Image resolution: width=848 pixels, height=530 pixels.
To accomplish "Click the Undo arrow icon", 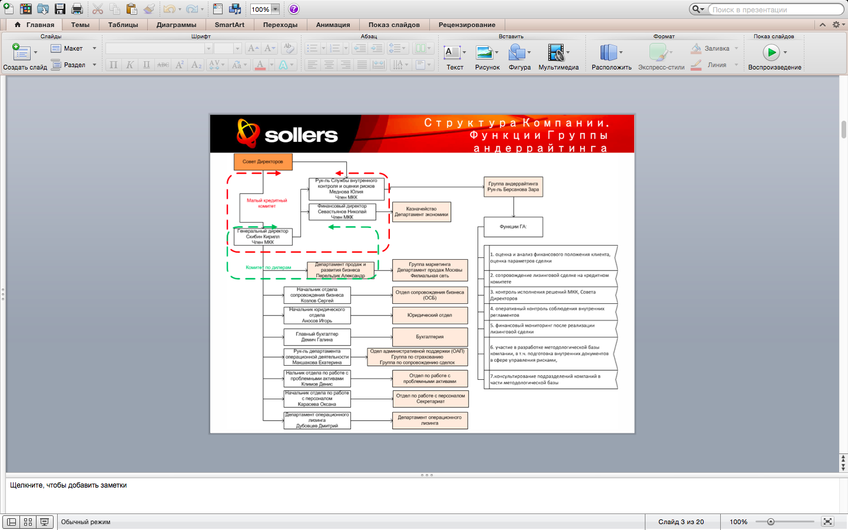I will (170, 9).
